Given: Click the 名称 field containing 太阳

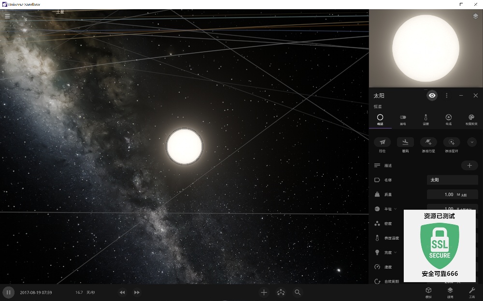Looking at the screenshot, I should click(x=452, y=180).
